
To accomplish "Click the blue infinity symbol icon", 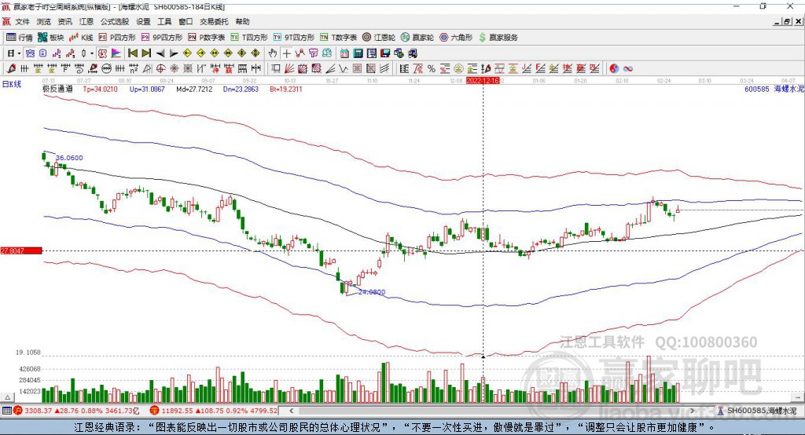I will tap(628, 69).
